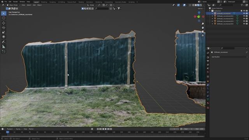Select material preview shading mode
The image size is (249, 140).
click(198, 5)
